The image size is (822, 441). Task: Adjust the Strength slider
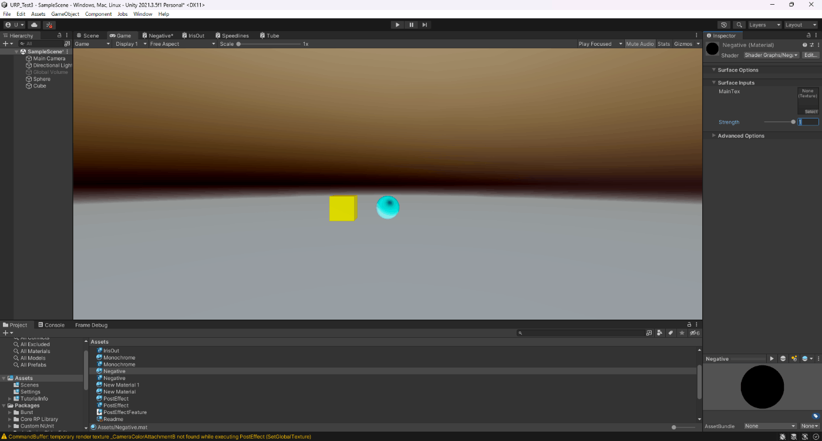click(779, 122)
